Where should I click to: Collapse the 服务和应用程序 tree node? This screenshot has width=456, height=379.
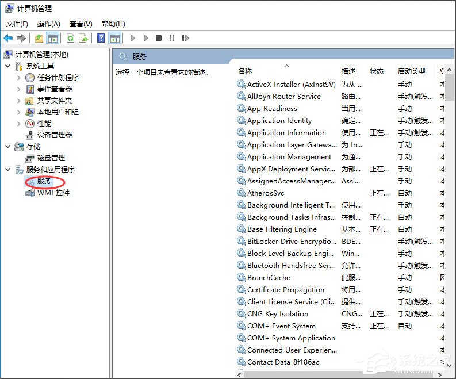click(8, 170)
